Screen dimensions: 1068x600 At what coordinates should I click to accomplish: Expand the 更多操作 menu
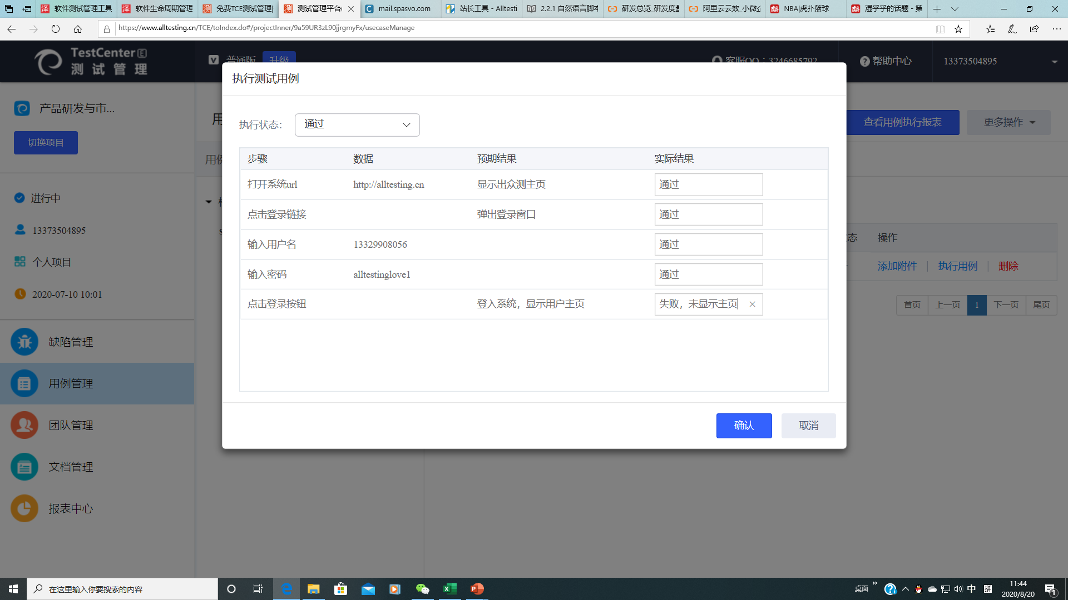[1008, 122]
